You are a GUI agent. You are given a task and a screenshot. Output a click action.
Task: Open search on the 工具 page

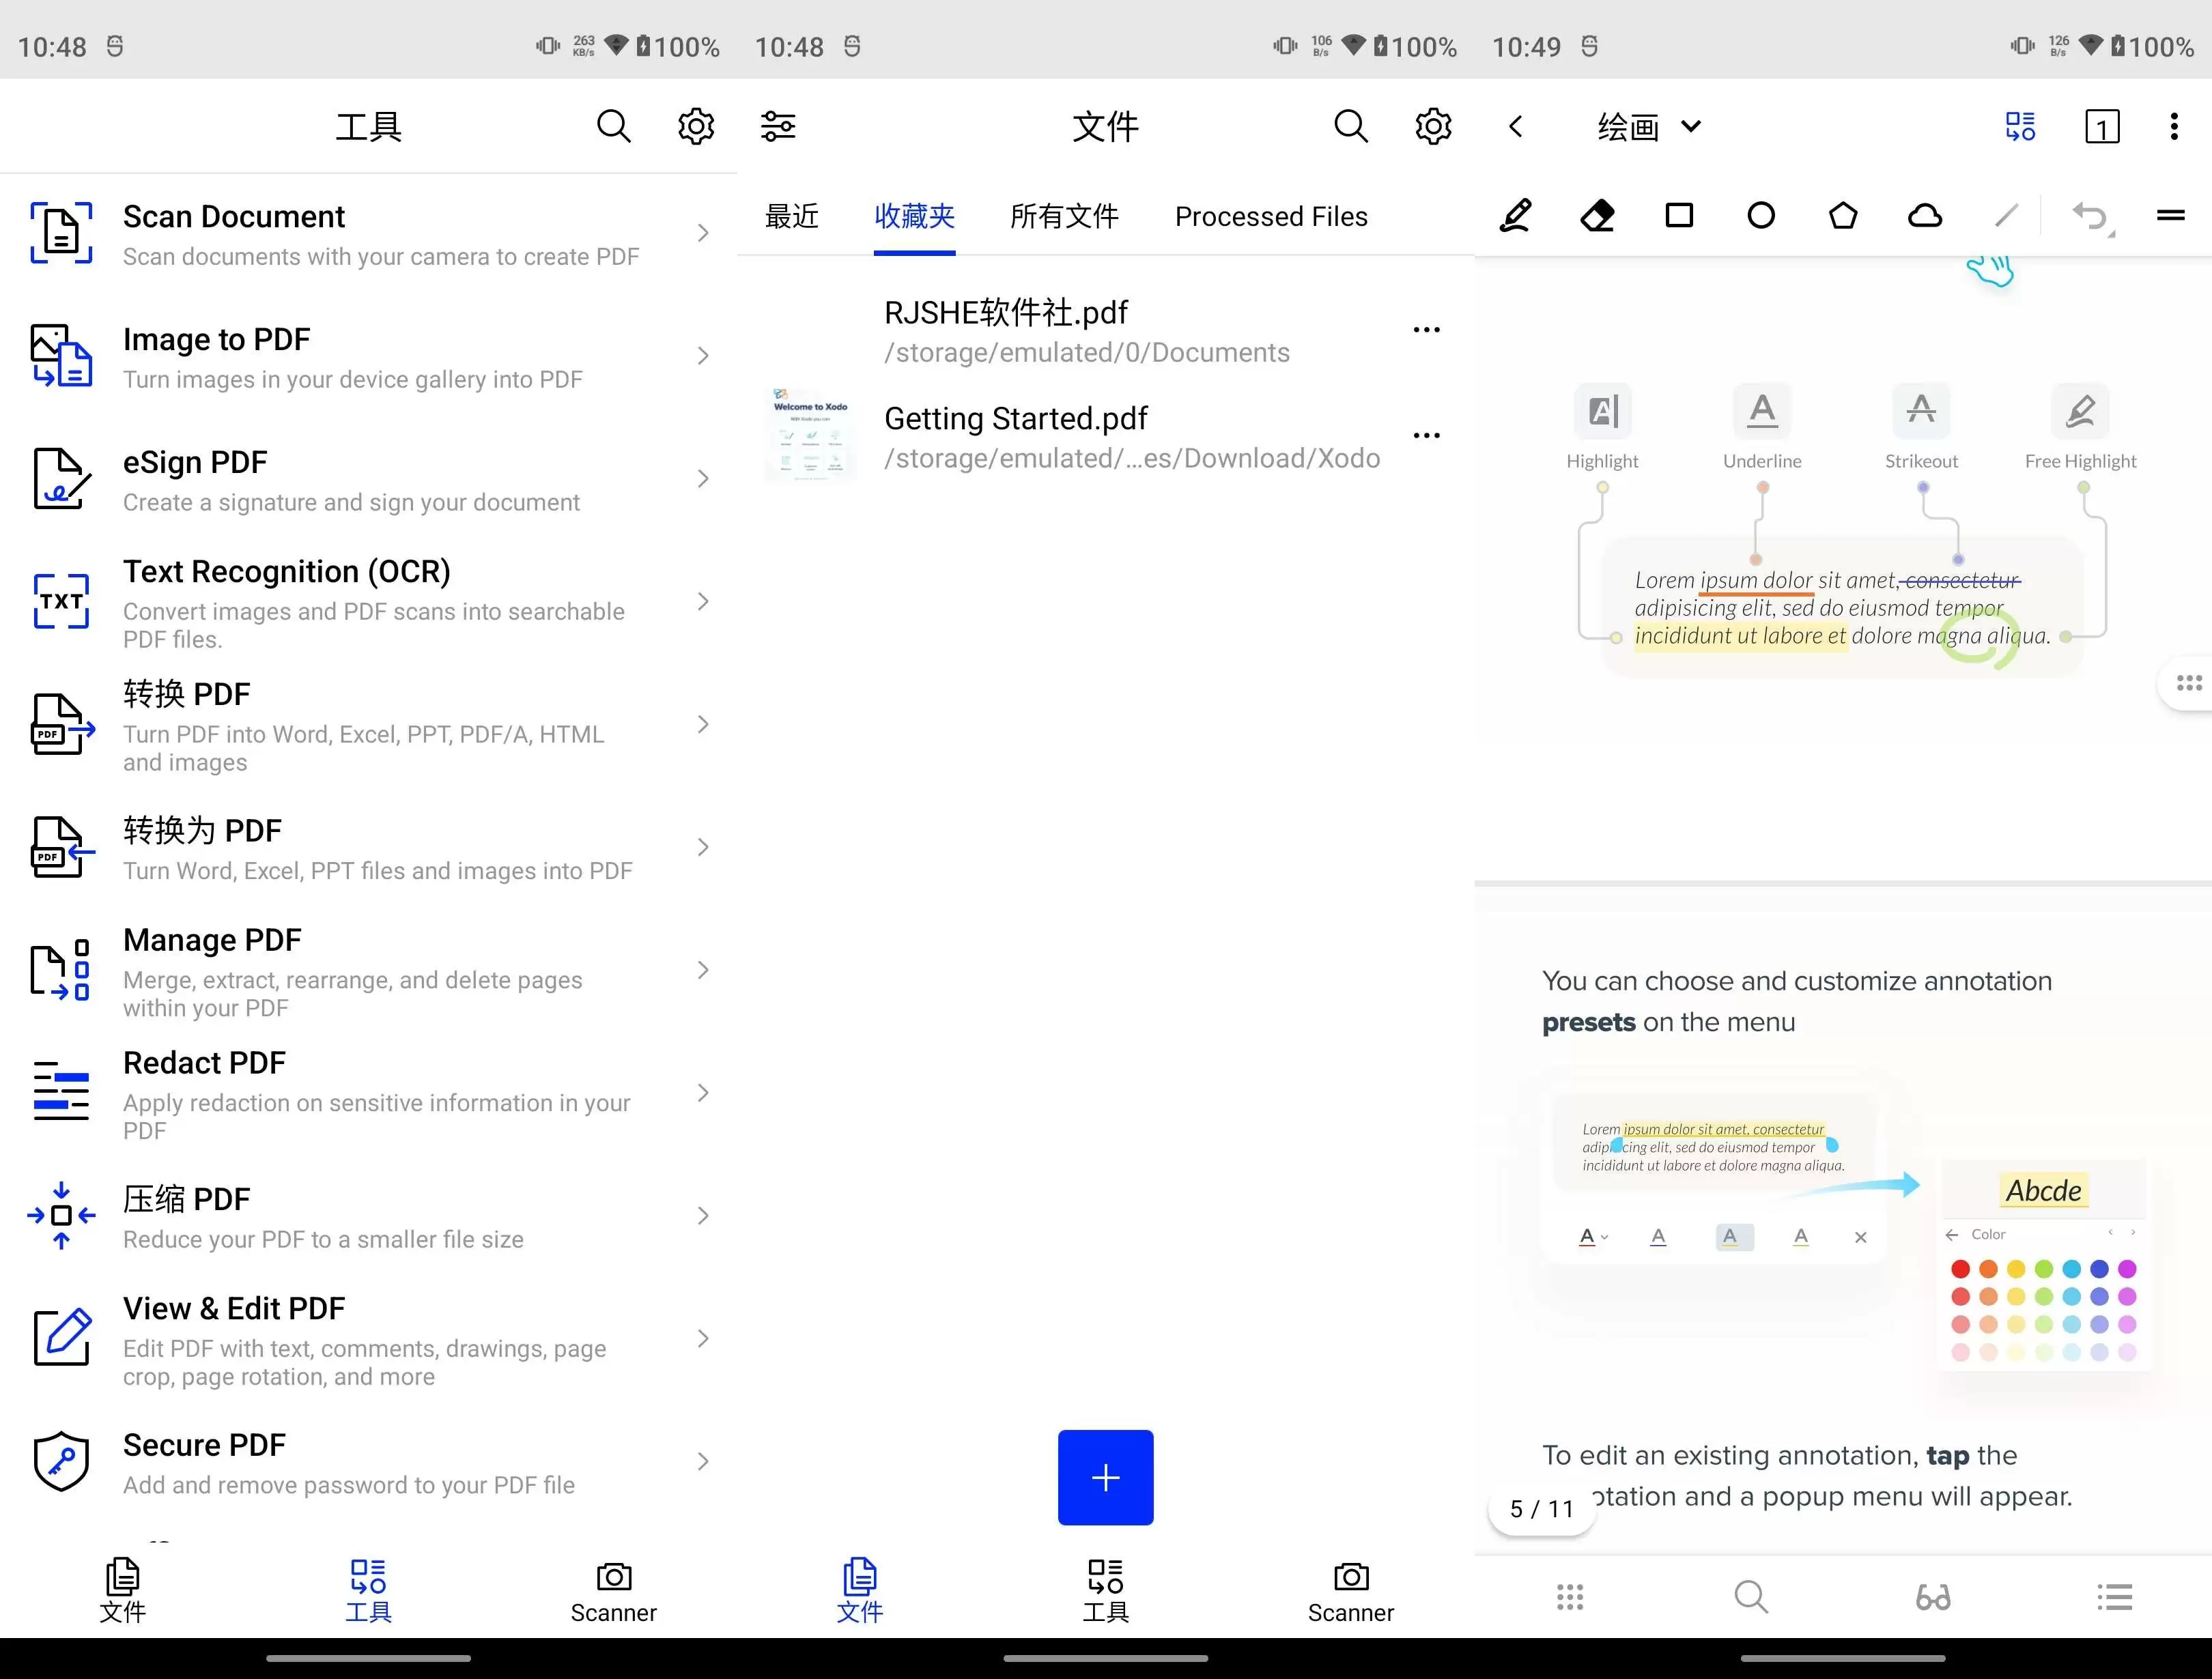(x=614, y=126)
